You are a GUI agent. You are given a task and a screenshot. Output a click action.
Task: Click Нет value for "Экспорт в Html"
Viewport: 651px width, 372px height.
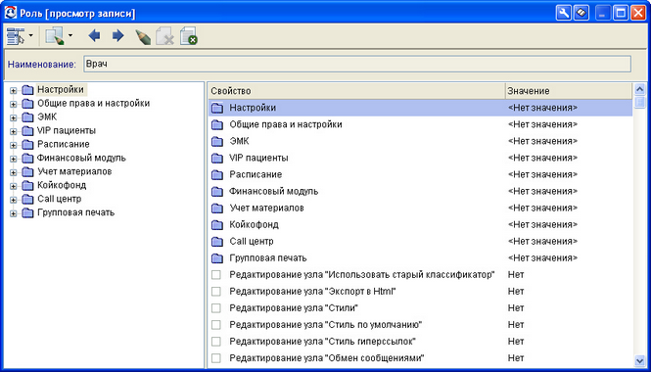click(x=516, y=292)
